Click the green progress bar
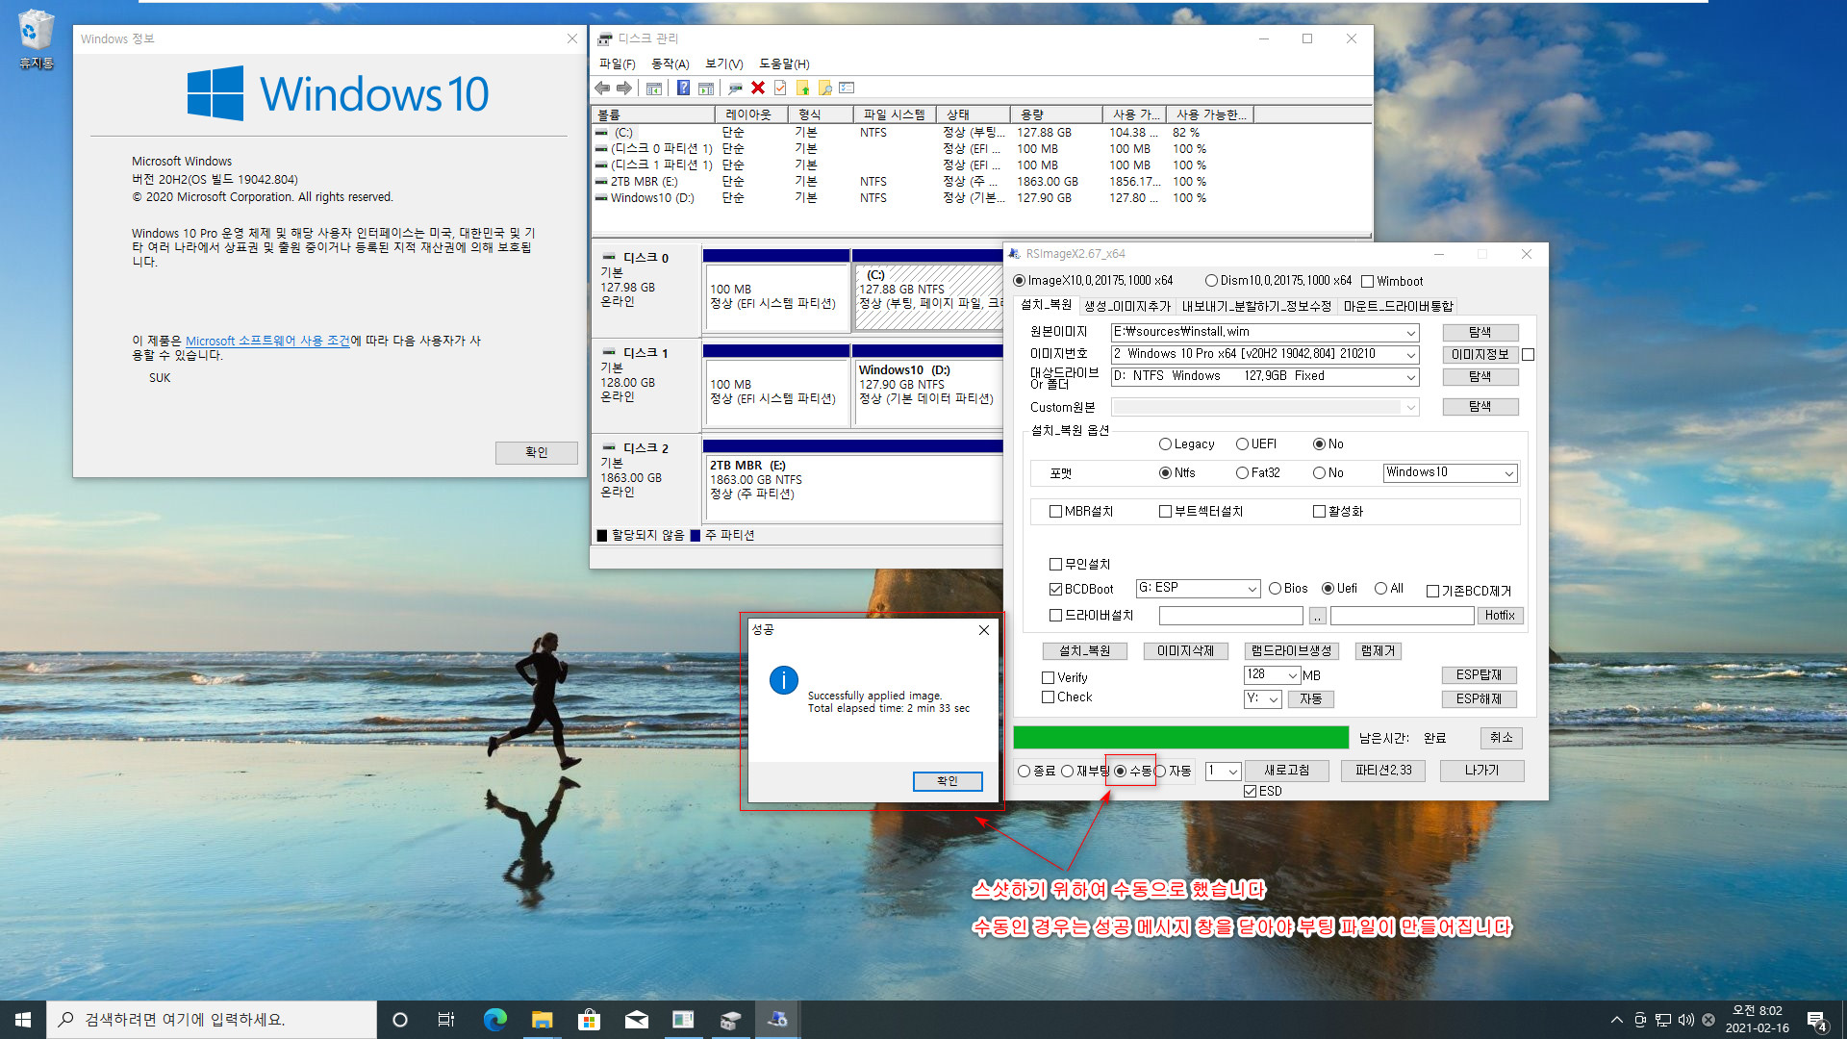Viewport: 1847px width, 1039px height. [x=1180, y=738]
